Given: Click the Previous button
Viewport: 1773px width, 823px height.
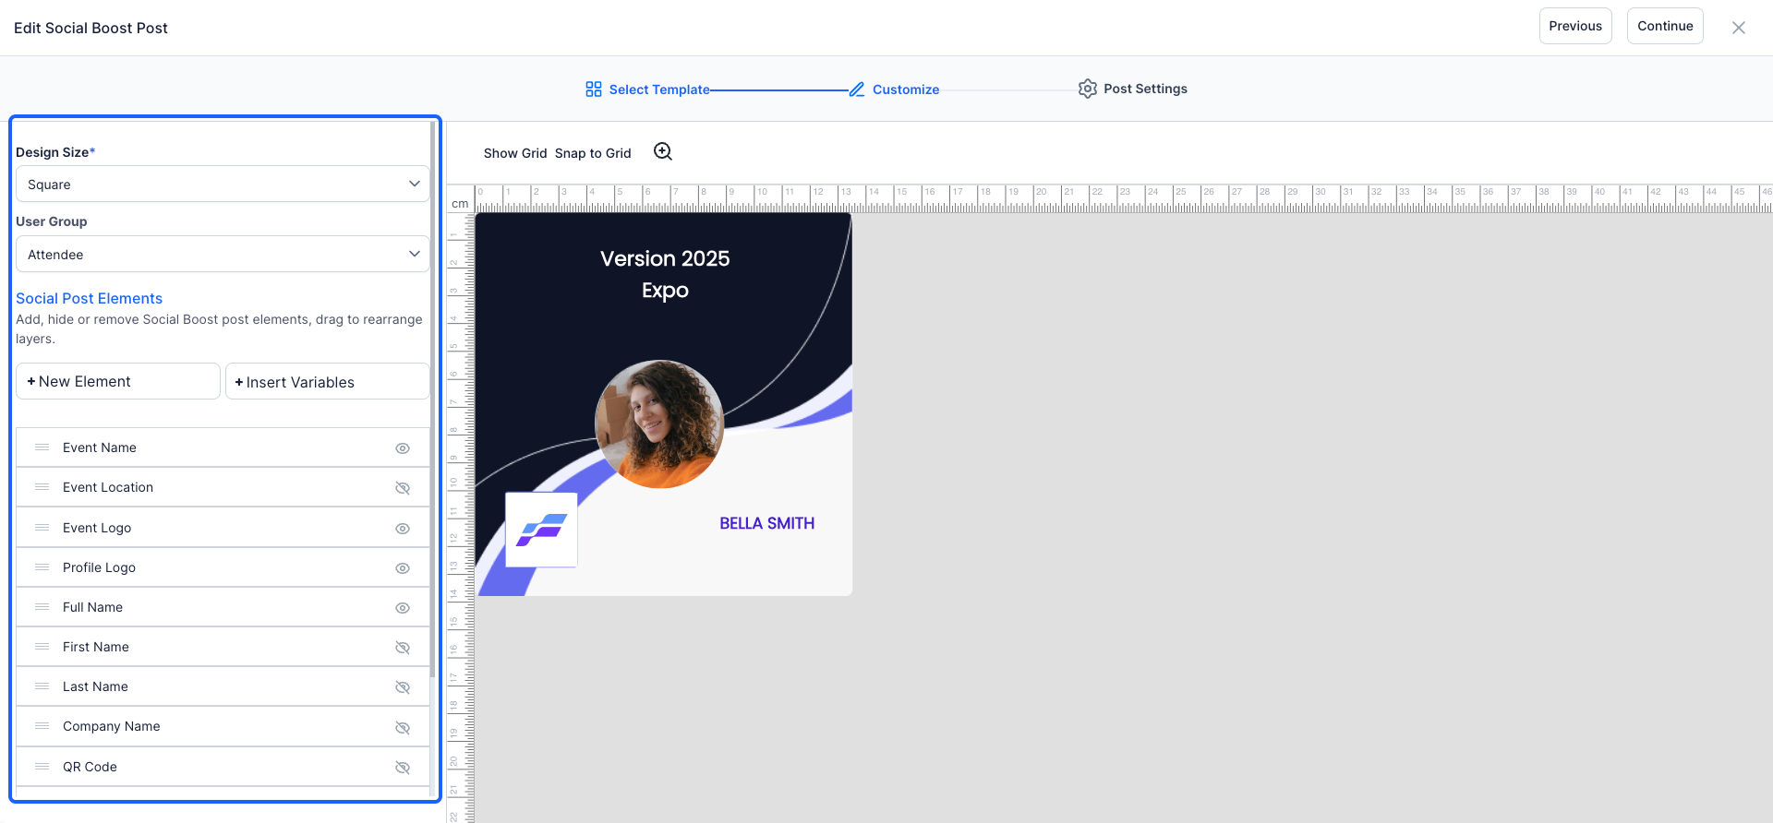Looking at the screenshot, I should tap(1575, 26).
